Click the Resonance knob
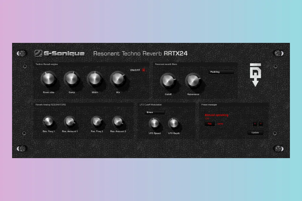This screenshot has height=201, width=302. (x=193, y=81)
